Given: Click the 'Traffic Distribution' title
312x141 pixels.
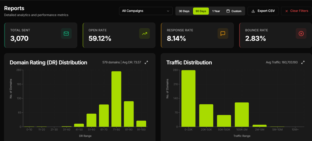Looking at the screenshot, I should (189, 63).
